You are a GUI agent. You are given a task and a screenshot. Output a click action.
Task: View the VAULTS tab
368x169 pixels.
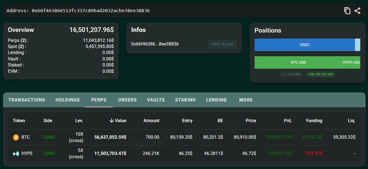156,100
